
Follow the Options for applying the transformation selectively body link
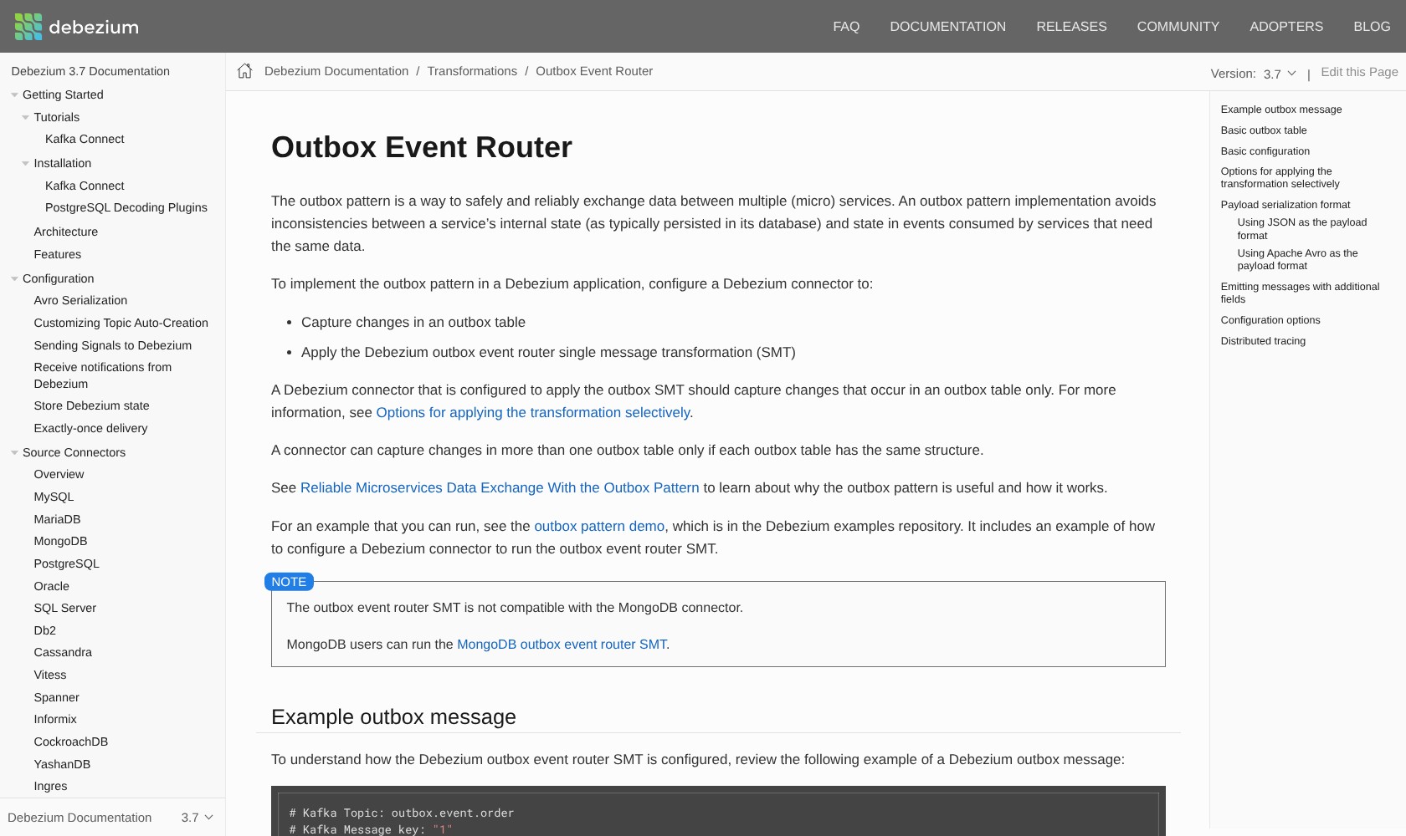point(533,412)
